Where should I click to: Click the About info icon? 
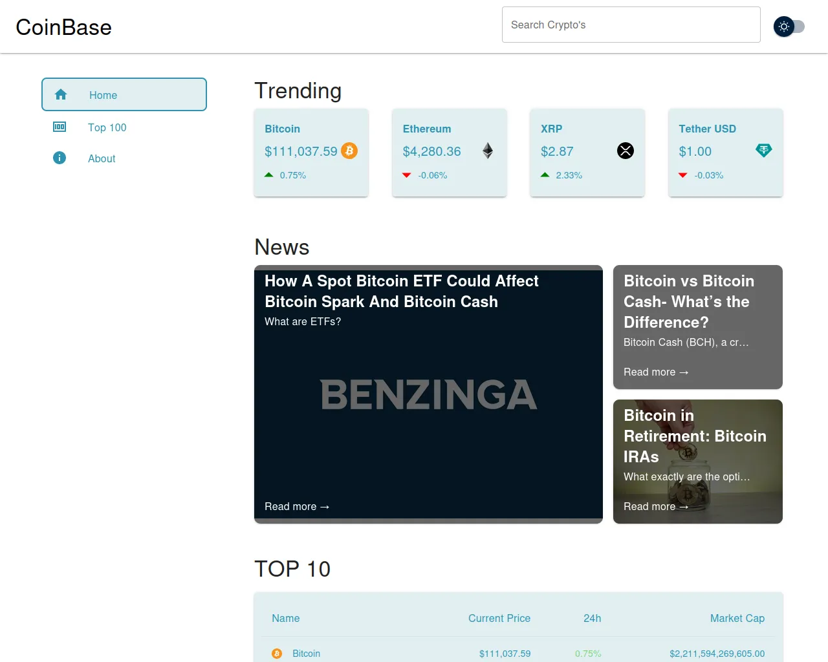[60, 158]
